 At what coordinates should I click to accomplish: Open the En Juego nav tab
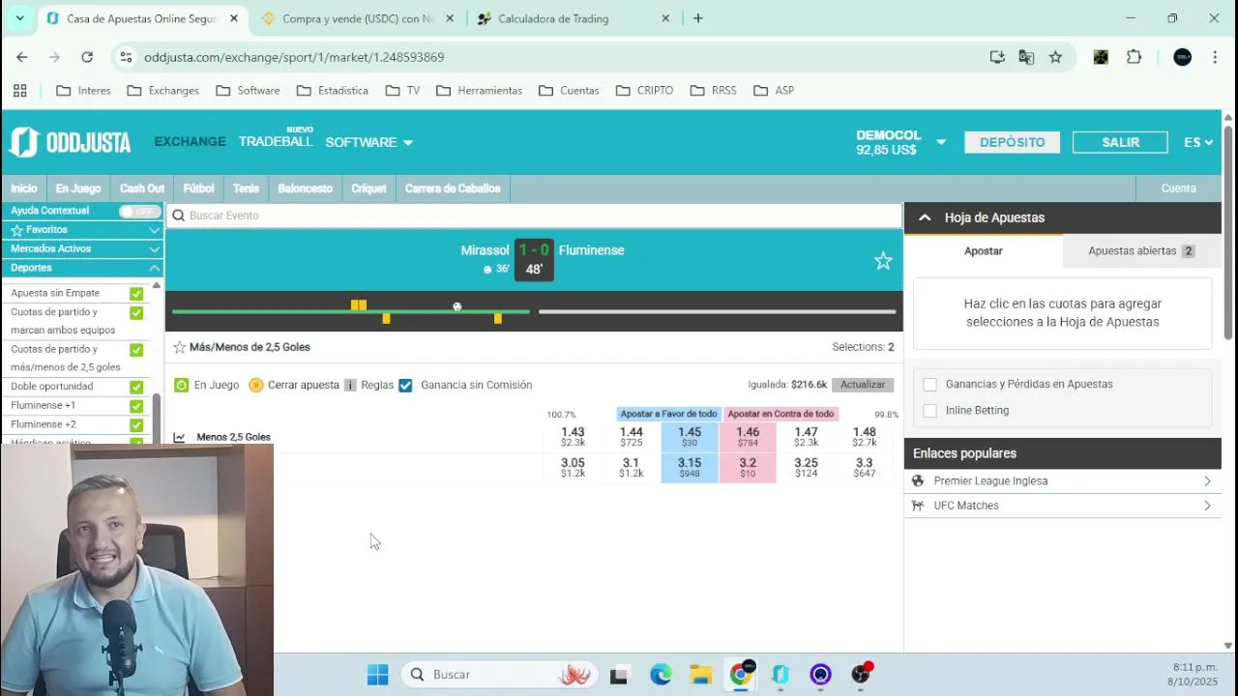point(78,188)
